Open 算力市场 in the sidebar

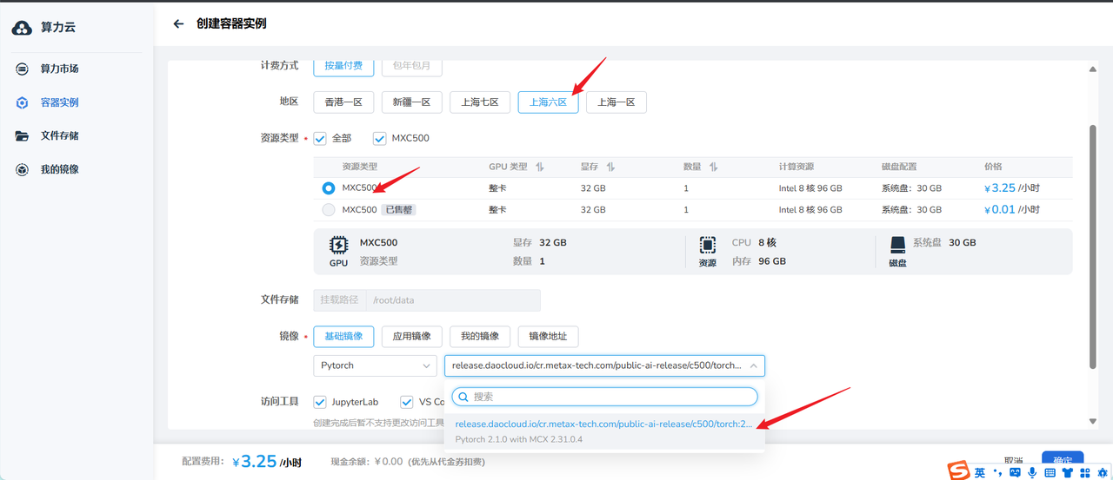(59, 69)
